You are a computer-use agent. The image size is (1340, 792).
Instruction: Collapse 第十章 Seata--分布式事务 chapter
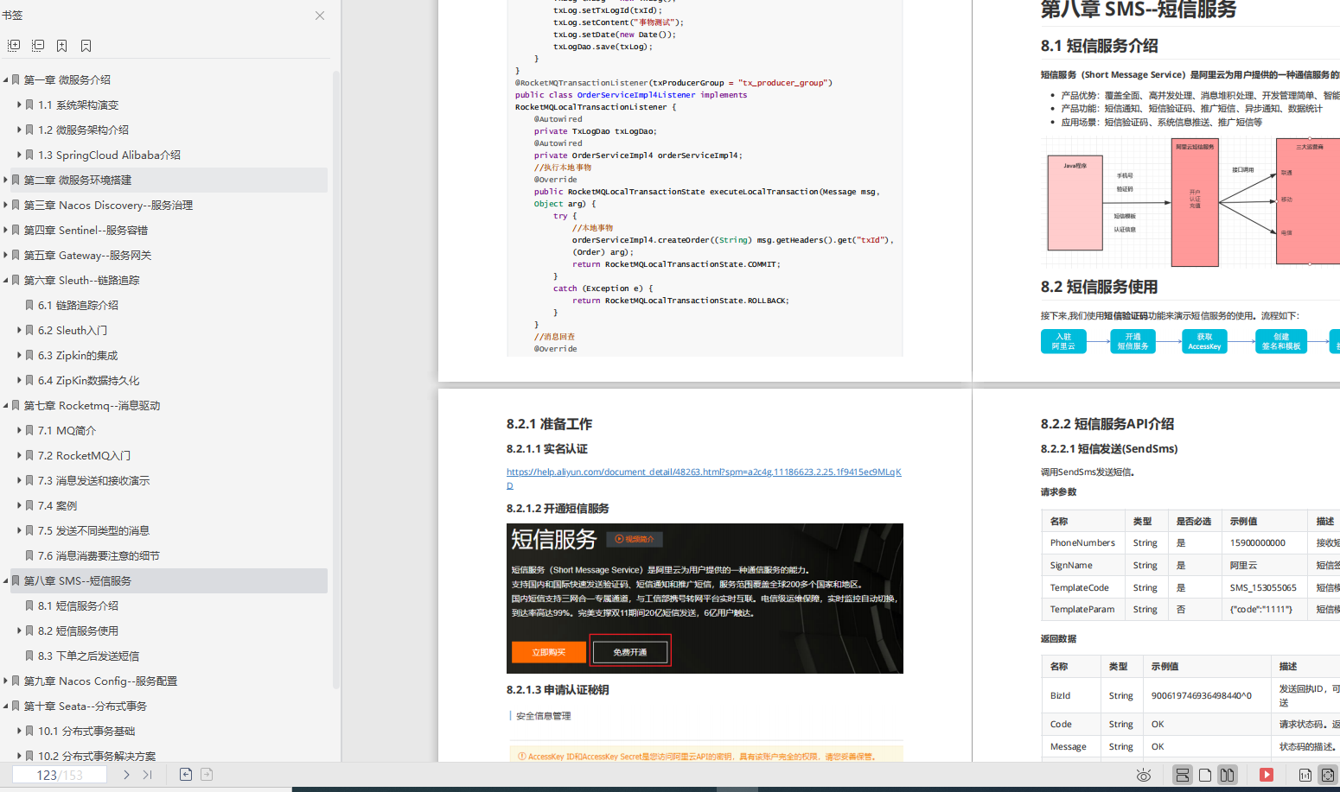tap(5, 706)
